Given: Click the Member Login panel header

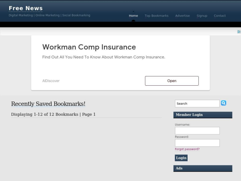Looking at the screenshot, I should tap(203, 115).
